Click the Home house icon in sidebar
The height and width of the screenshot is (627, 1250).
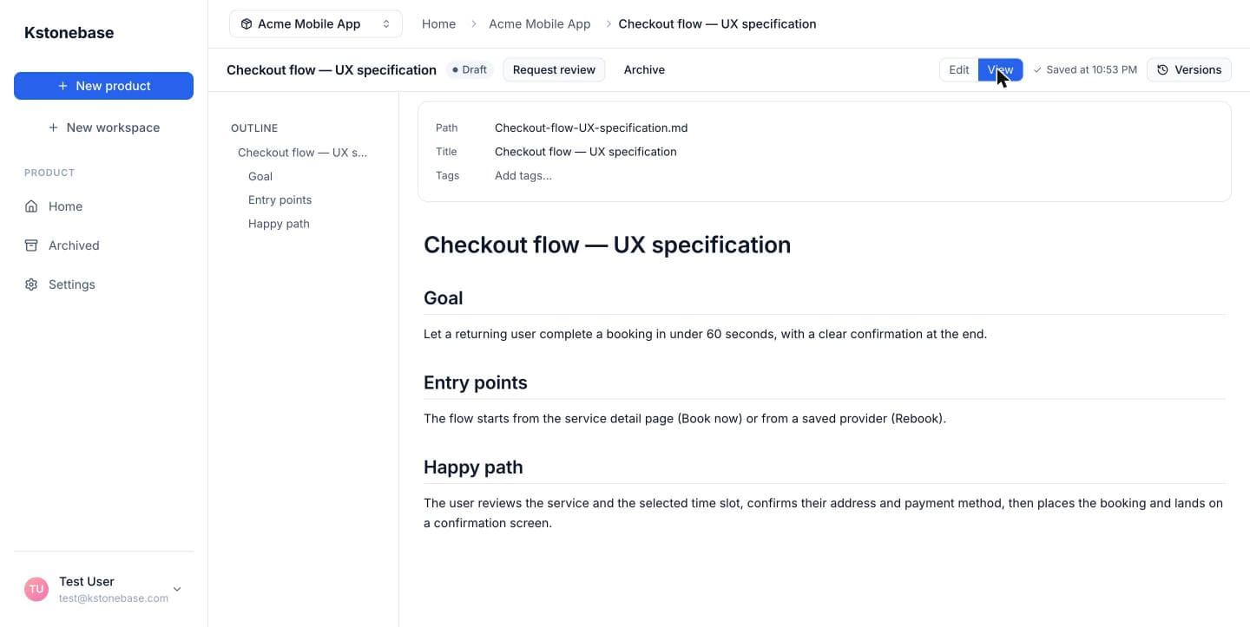pyautogui.click(x=31, y=206)
